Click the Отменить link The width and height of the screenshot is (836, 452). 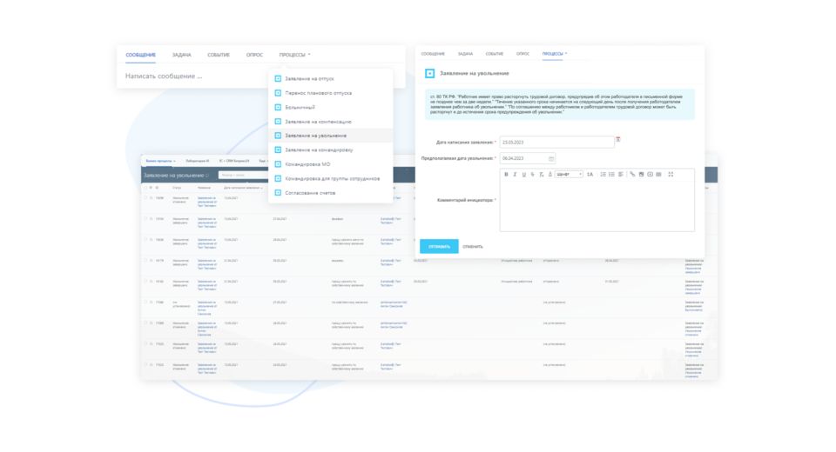[x=473, y=247]
